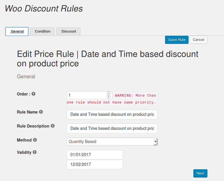Image resolution: width=224 pixels, height=181 pixels.
Task: Decrease the Order value with down arrow
Action: (109, 97)
